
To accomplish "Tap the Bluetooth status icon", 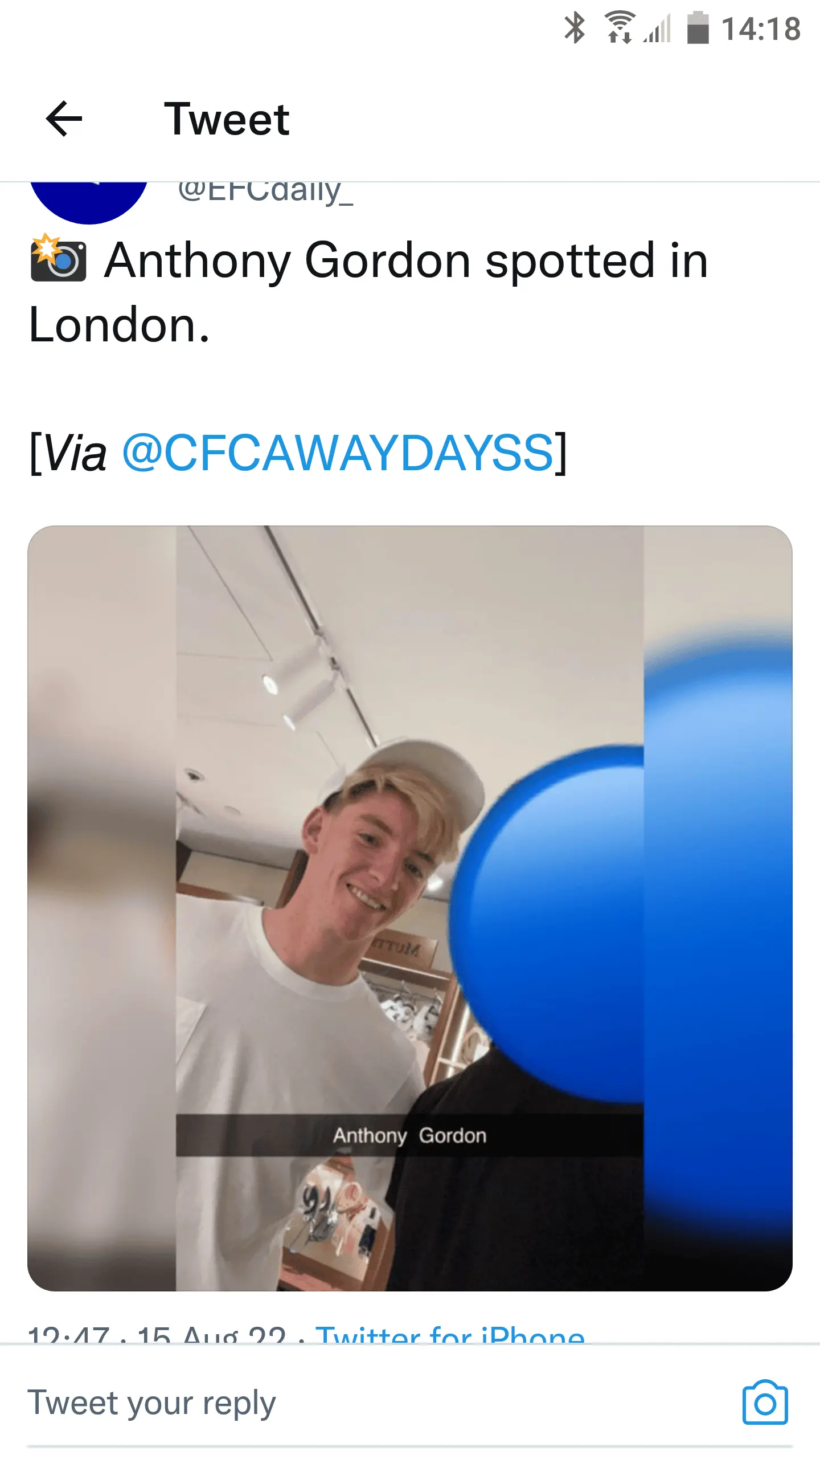I will pyautogui.click(x=575, y=27).
